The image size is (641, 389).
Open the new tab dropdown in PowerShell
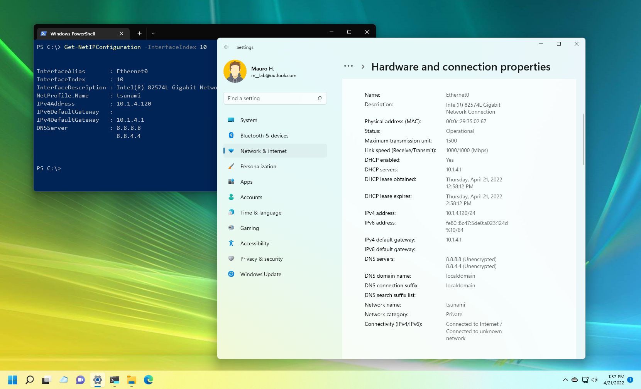(153, 34)
